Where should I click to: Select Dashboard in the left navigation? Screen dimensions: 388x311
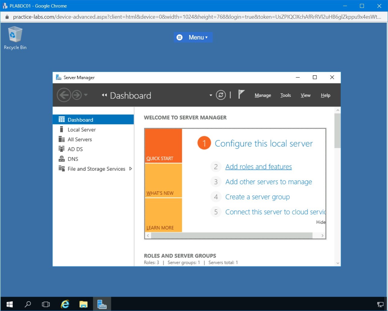tap(93, 120)
